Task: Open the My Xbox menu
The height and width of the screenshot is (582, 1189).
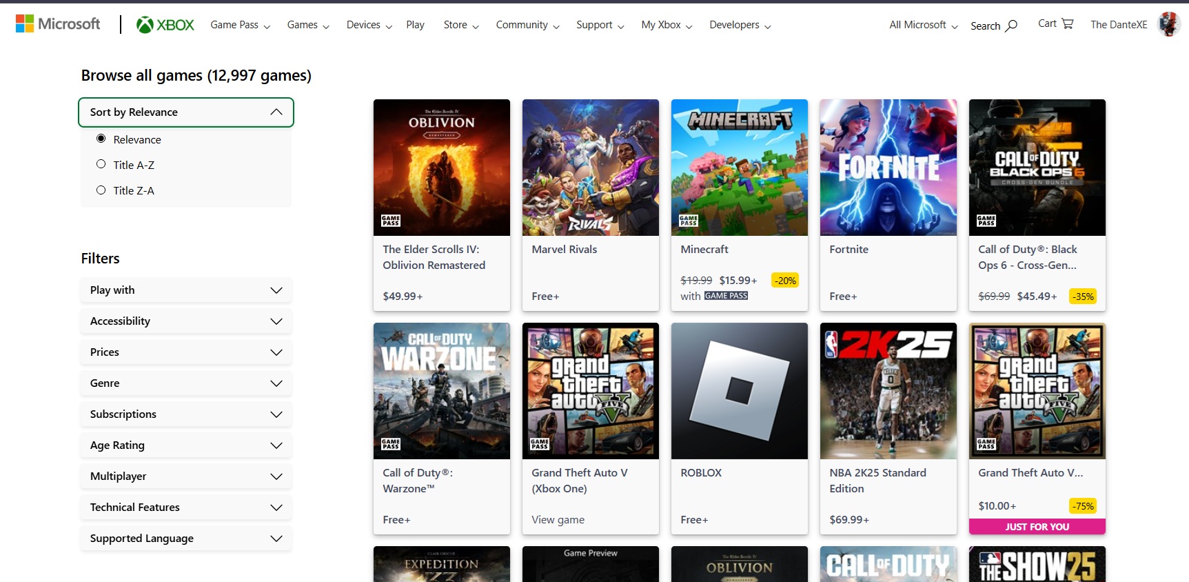Action: pyautogui.click(x=667, y=25)
